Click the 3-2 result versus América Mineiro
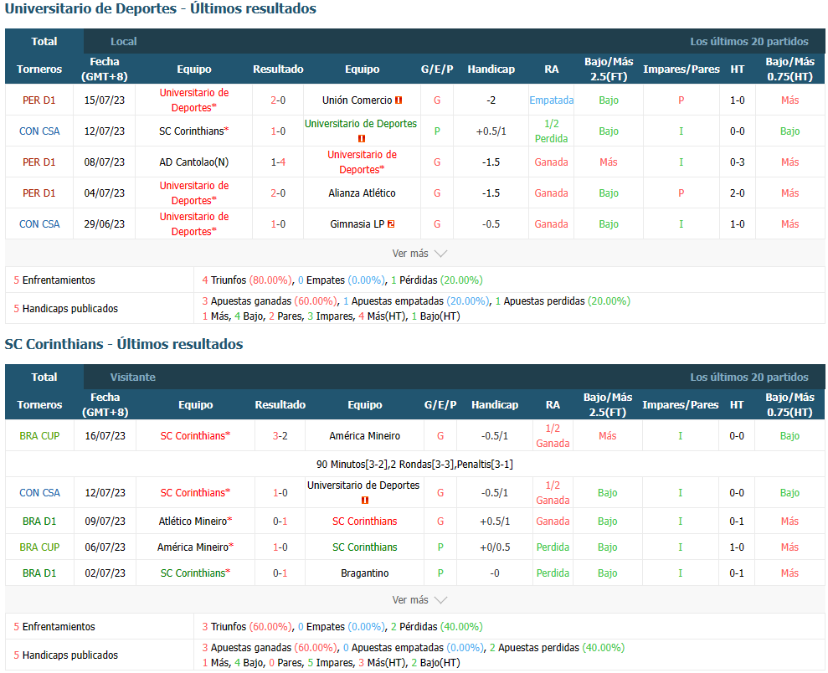828x673 pixels. (280, 436)
